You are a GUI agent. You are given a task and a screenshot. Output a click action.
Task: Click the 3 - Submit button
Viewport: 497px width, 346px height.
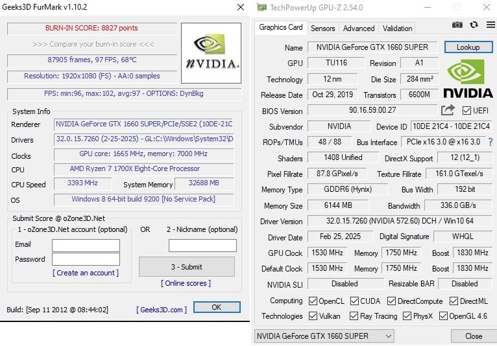click(x=187, y=267)
